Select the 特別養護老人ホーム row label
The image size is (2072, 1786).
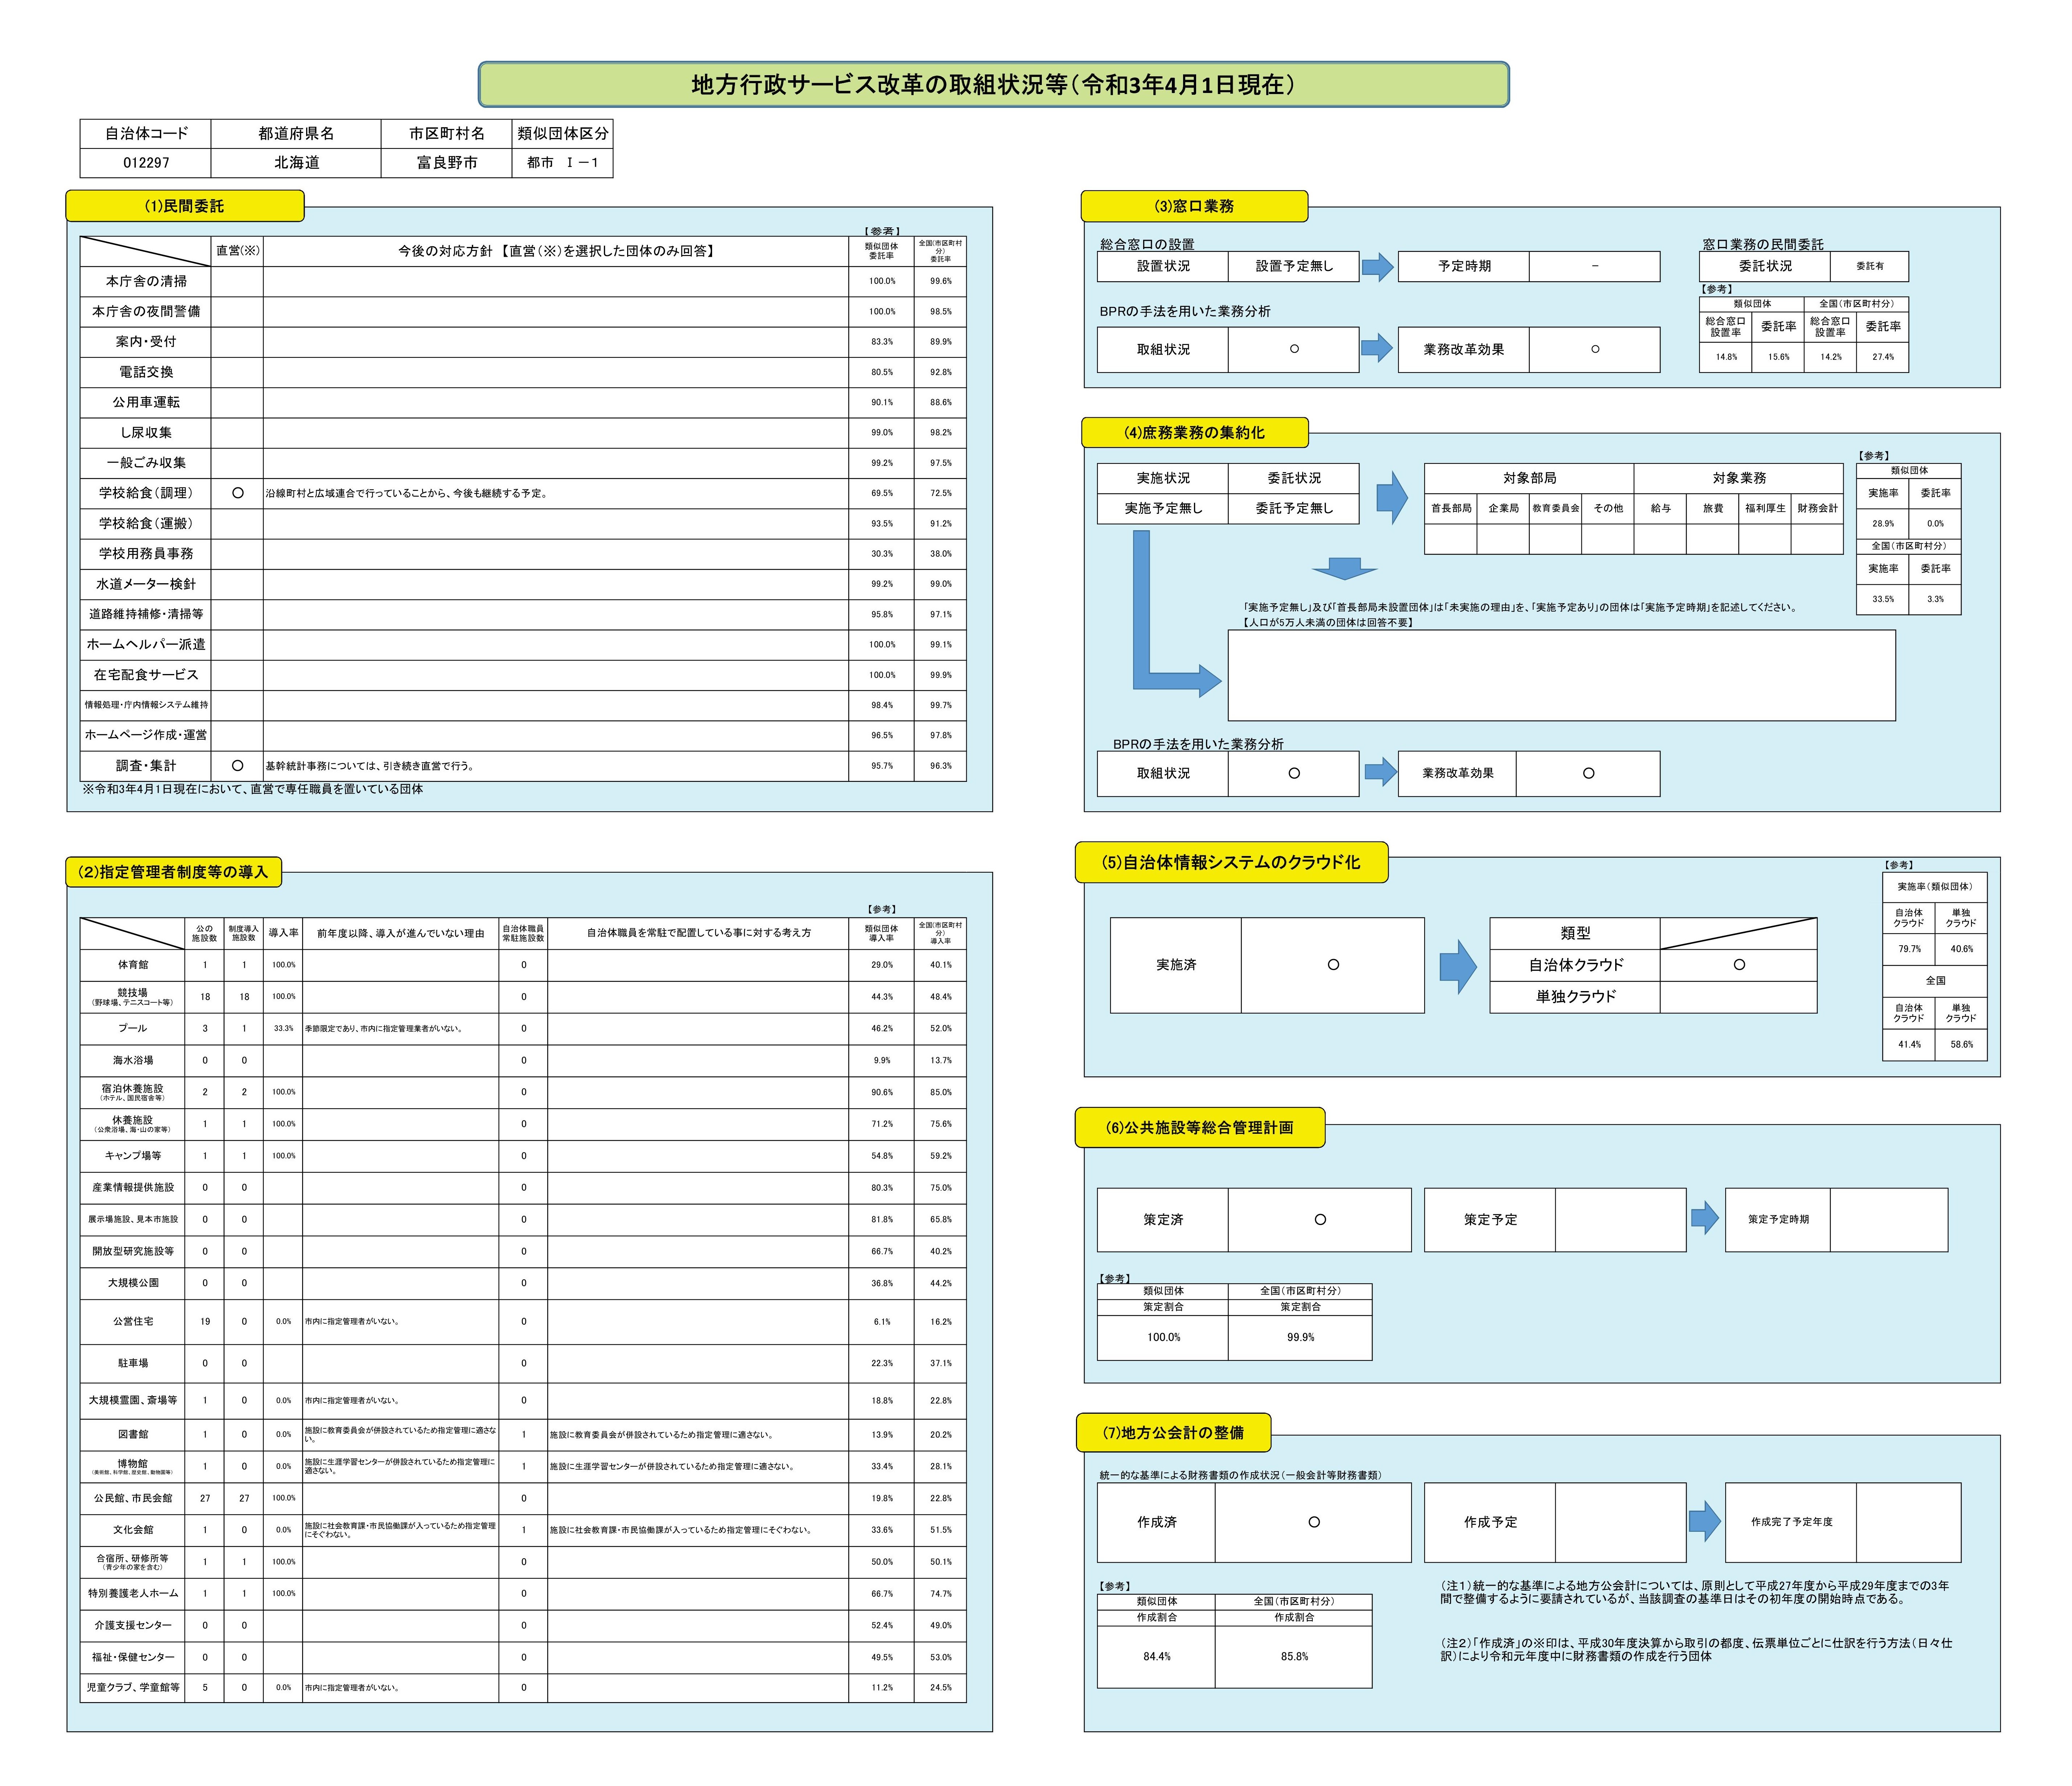pos(133,1593)
